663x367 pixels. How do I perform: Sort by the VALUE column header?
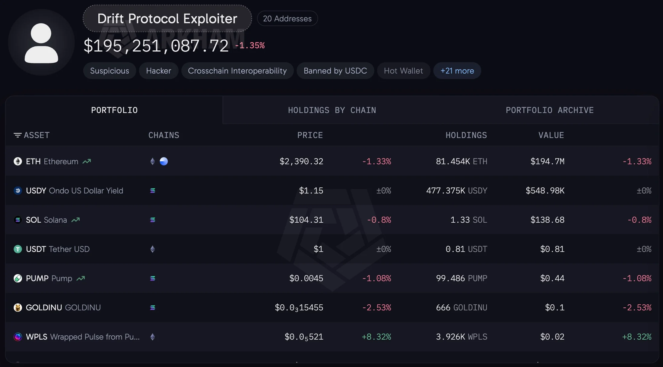coord(551,135)
